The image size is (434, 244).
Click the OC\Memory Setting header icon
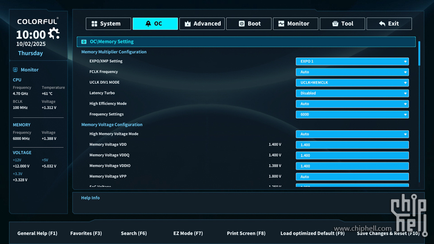pos(84,42)
